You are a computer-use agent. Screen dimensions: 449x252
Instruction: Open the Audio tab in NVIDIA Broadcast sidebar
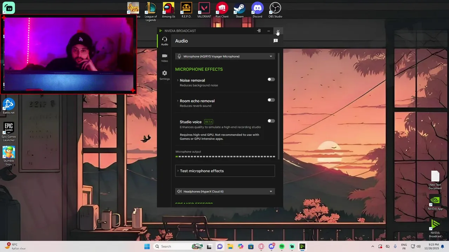165,41
